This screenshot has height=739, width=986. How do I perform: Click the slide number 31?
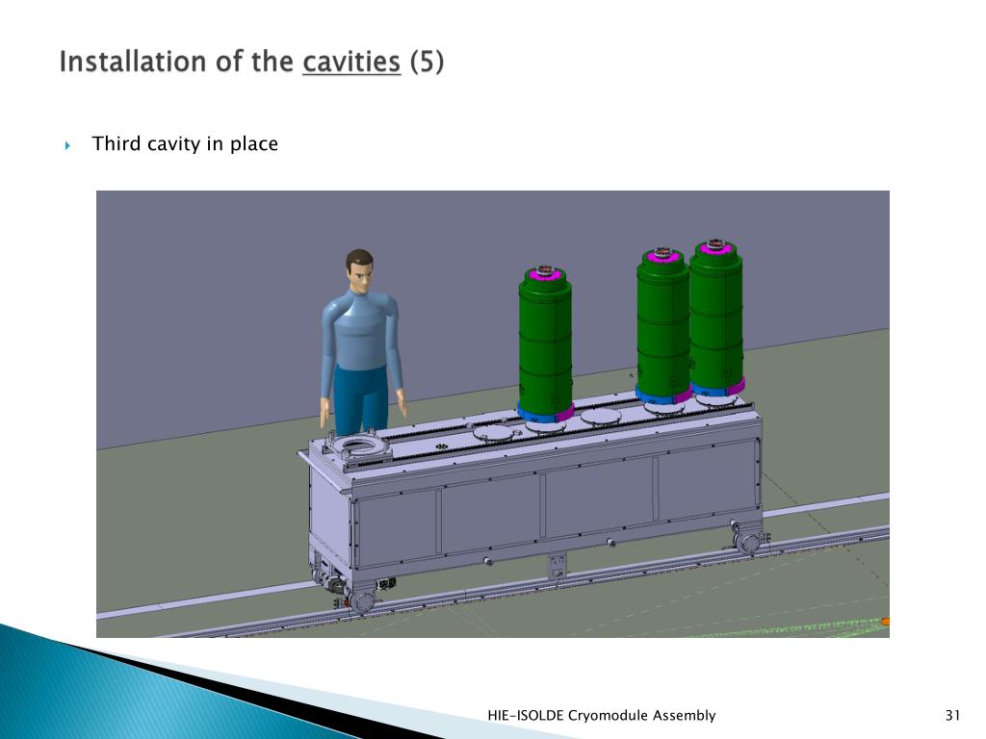click(x=952, y=715)
